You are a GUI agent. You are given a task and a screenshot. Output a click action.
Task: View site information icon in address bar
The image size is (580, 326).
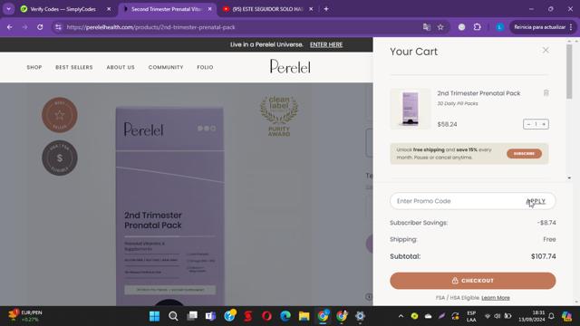[x=58, y=27]
